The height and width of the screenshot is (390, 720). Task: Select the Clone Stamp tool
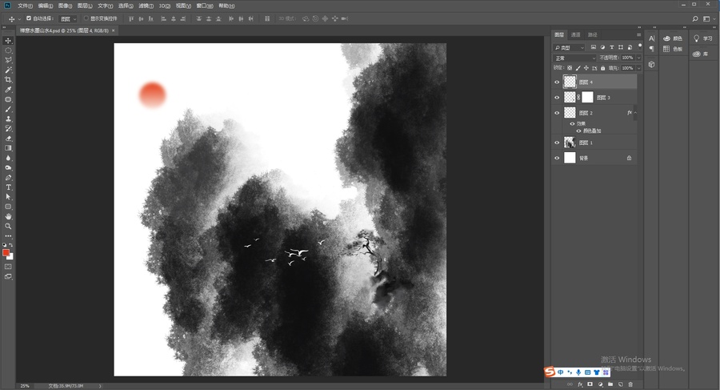coord(8,119)
